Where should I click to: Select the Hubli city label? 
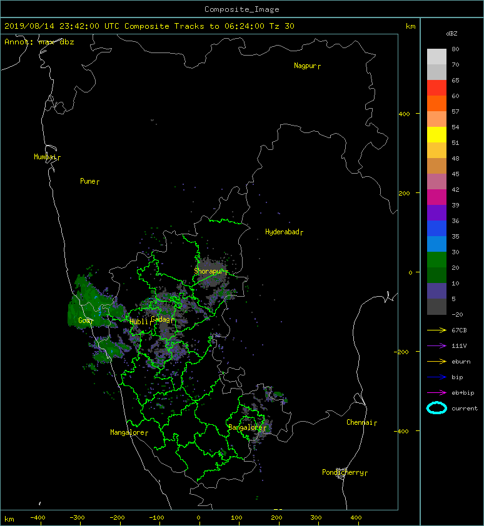(141, 322)
